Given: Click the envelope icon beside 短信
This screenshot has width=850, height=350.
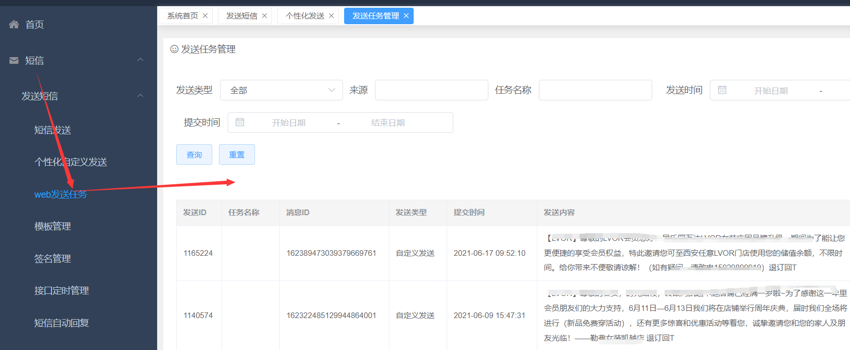Looking at the screenshot, I should coord(14,61).
